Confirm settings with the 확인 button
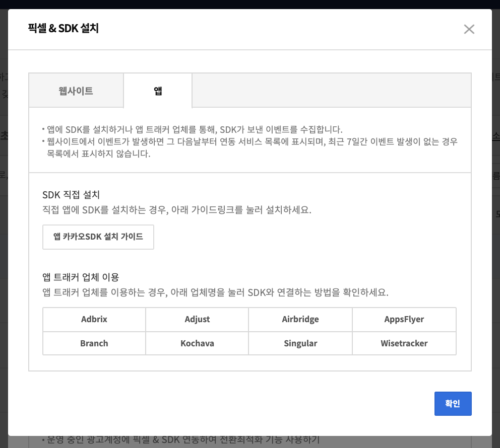 tap(452, 403)
